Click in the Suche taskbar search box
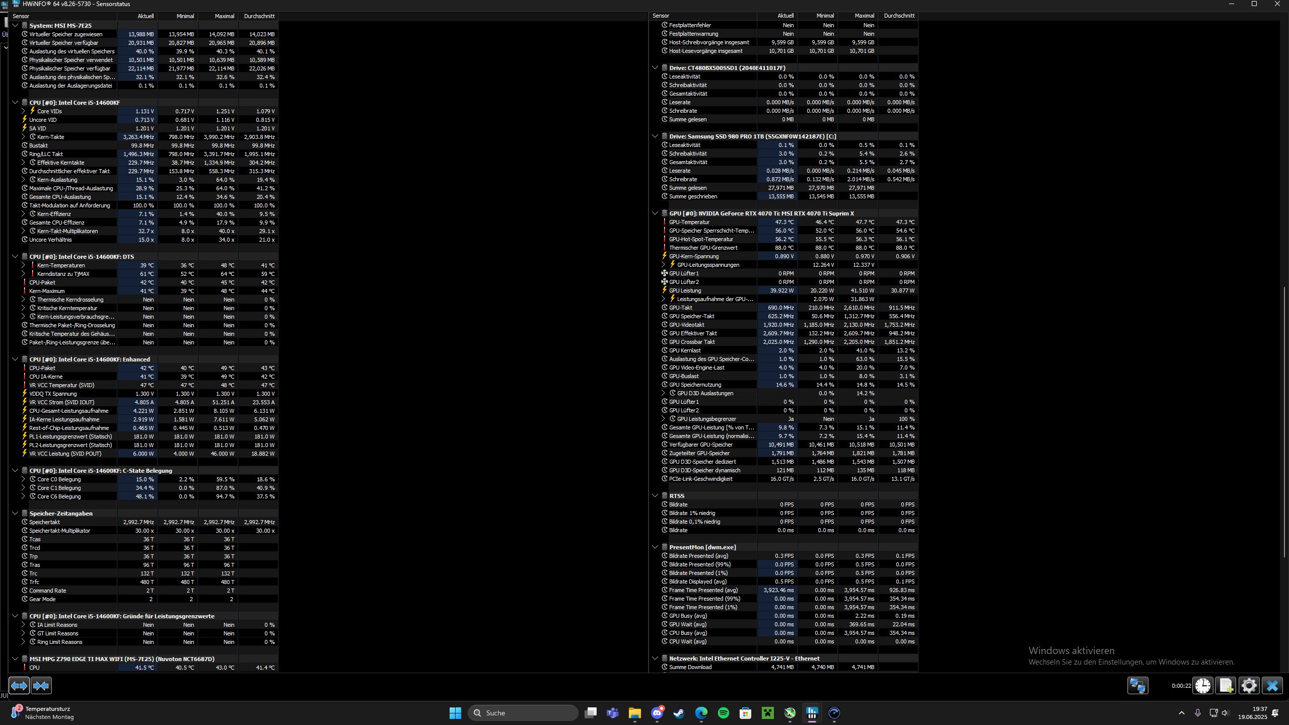Image resolution: width=1289 pixels, height=725 pixels. [x=524, y=713]
